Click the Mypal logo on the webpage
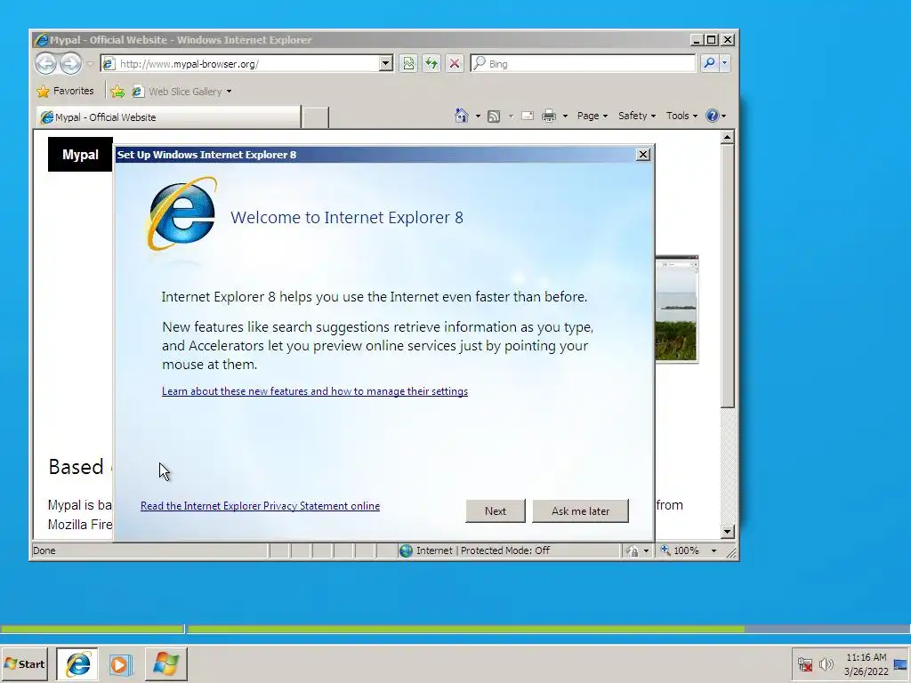Image resolution: width=911 pixels, height=683 pixels. click(x=80, y=155)
